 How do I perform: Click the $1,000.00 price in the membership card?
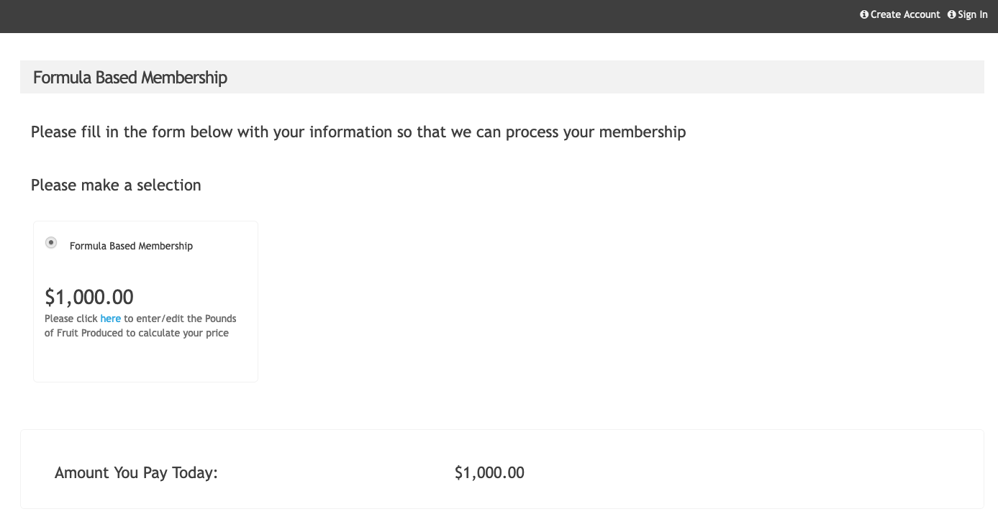tap(89, 297)
